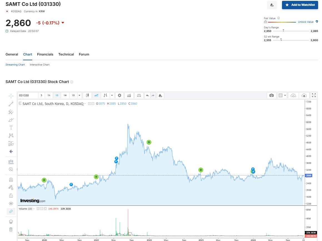
Task: Select the crosshair cursor tool
Action: coord(11,96)
